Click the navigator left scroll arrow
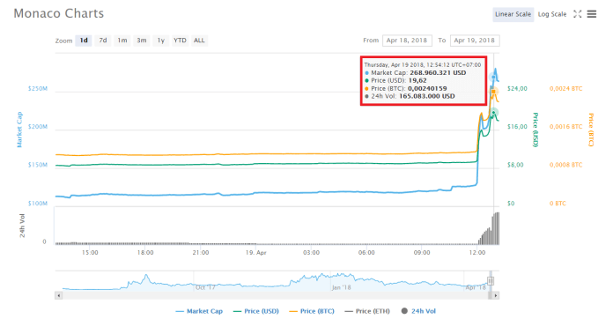 59,295
